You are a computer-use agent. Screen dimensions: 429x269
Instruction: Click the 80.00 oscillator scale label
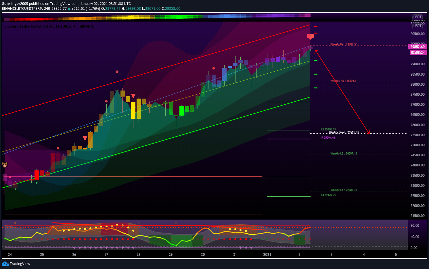415,226
